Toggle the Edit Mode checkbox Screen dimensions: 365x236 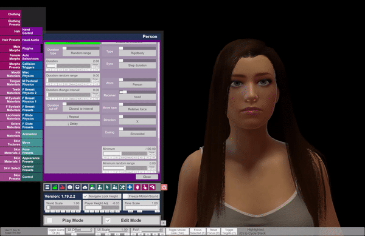click(x=108, y=220)
